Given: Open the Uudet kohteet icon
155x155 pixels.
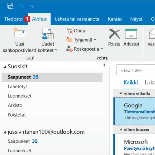Looking at the screenshot, I should 48,34.
